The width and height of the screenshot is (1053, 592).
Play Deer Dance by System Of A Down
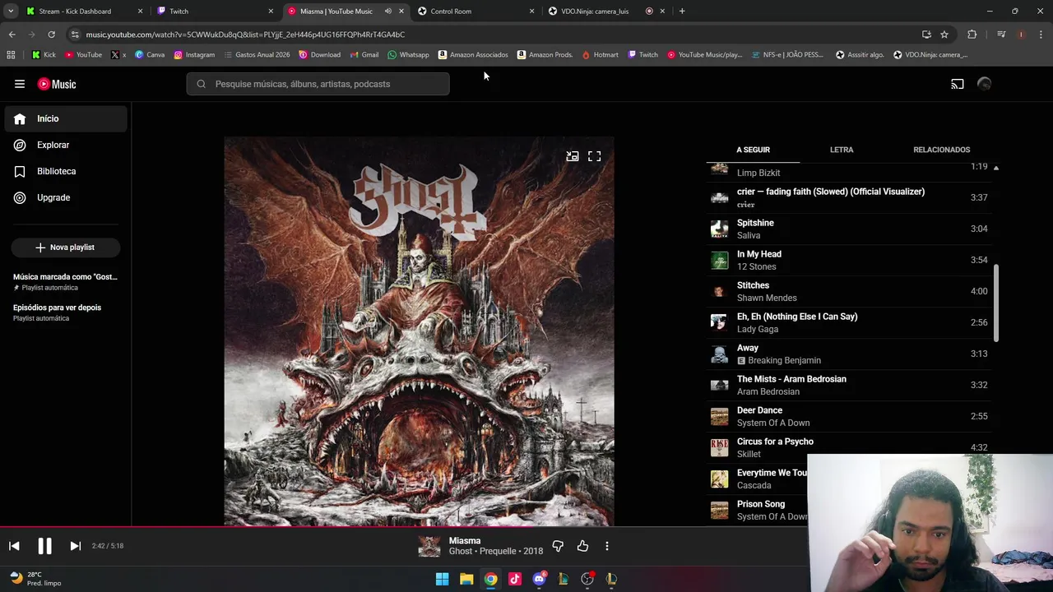click(850, 416)
